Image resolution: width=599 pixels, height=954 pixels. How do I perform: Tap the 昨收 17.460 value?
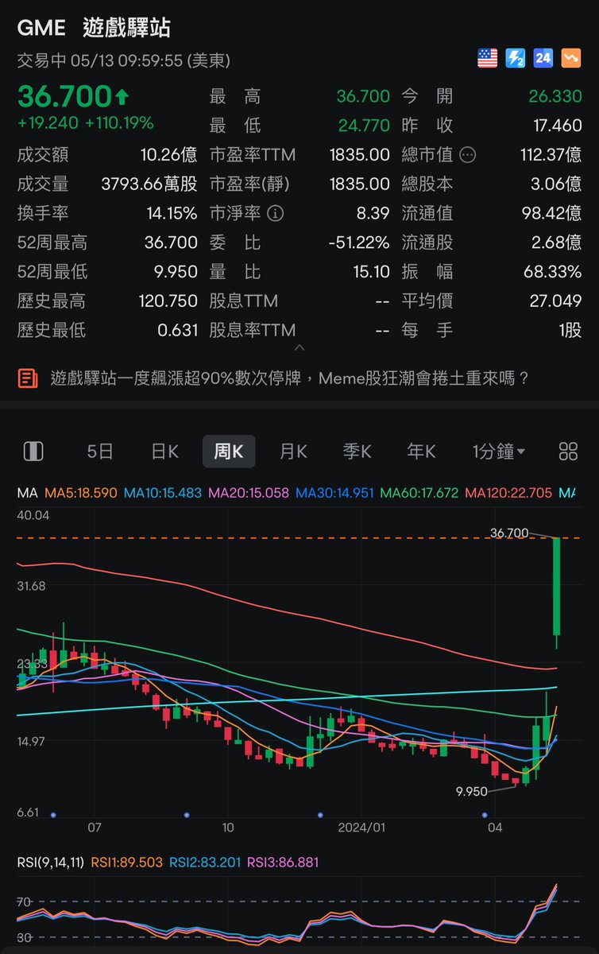(558, 126)
